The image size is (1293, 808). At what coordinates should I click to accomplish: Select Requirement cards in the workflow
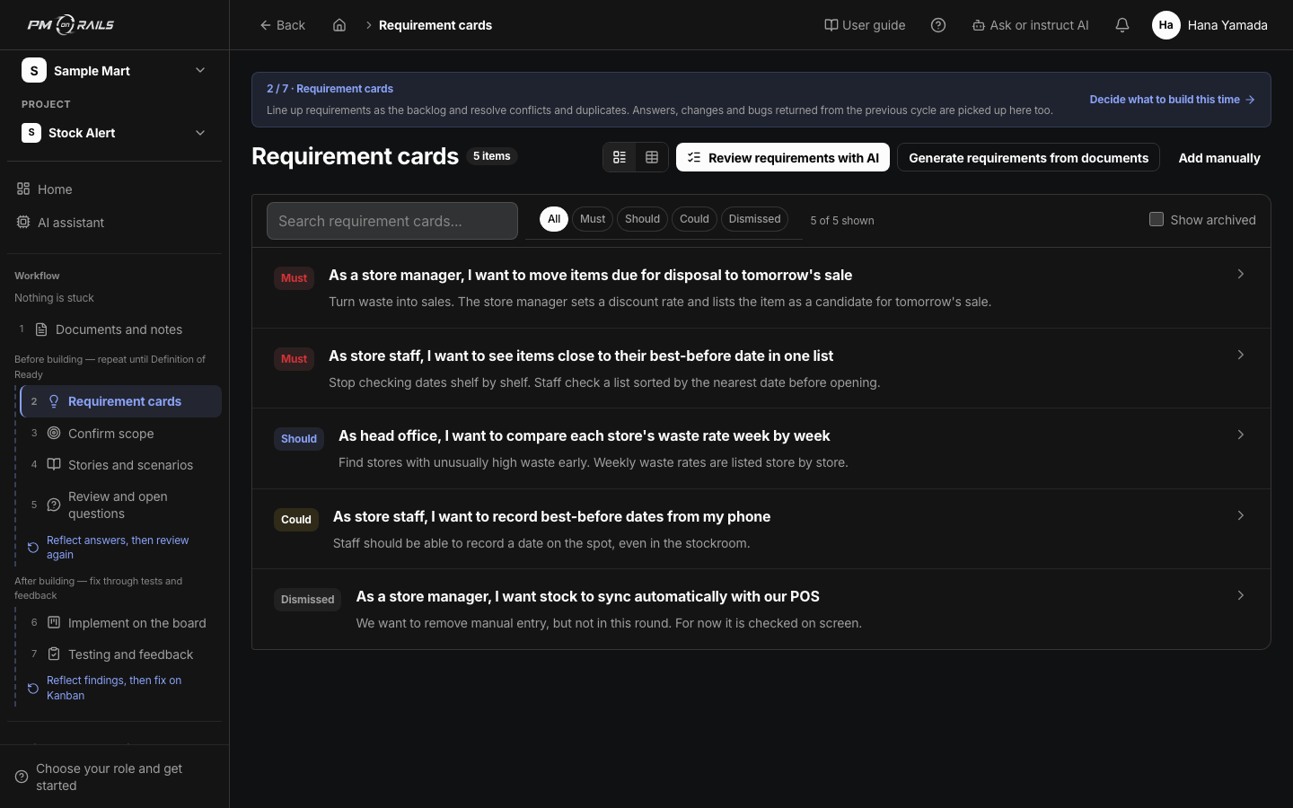[x=120, y=401]
